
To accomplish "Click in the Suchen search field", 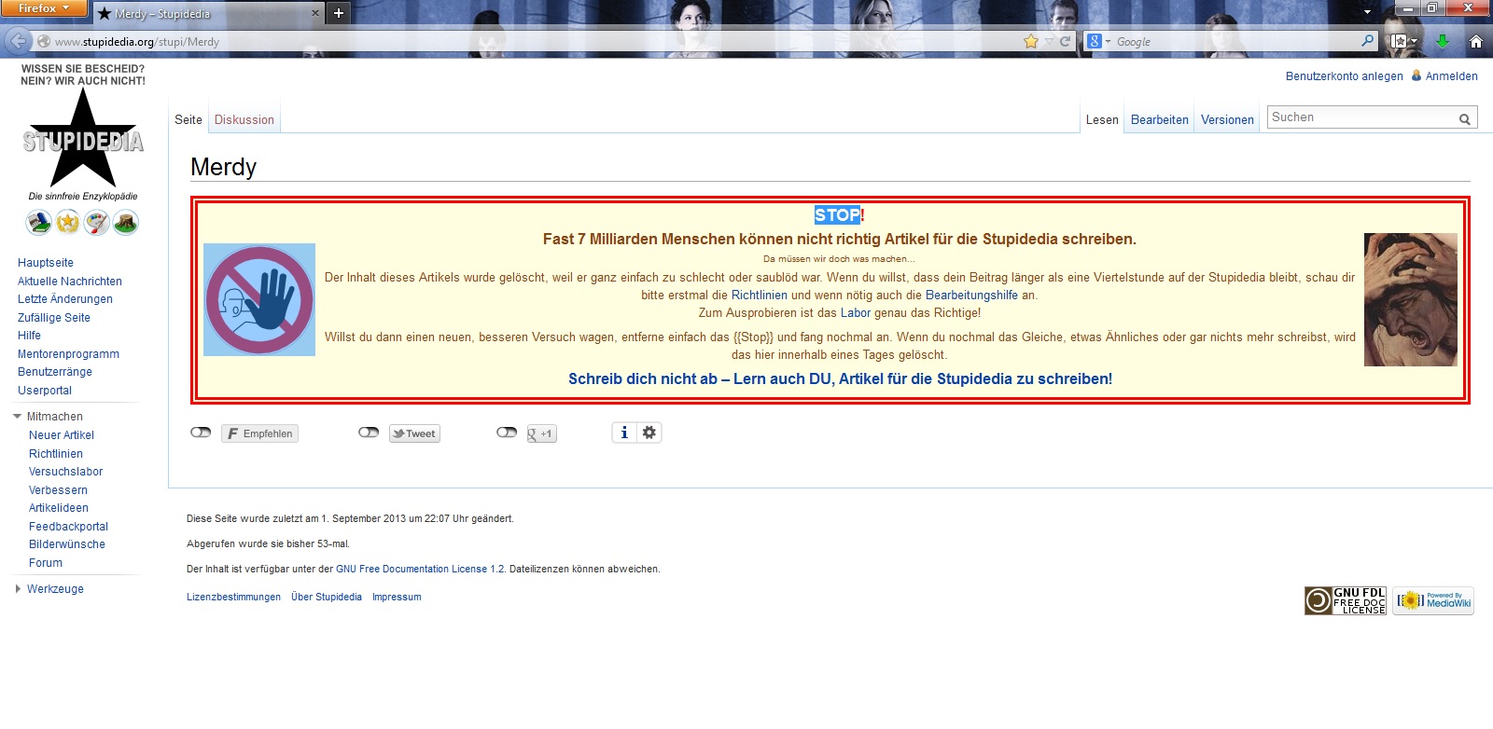I will (x=1360, y=117).
